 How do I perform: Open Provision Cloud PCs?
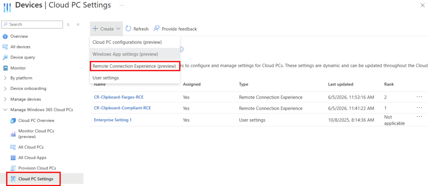(37, 168)
